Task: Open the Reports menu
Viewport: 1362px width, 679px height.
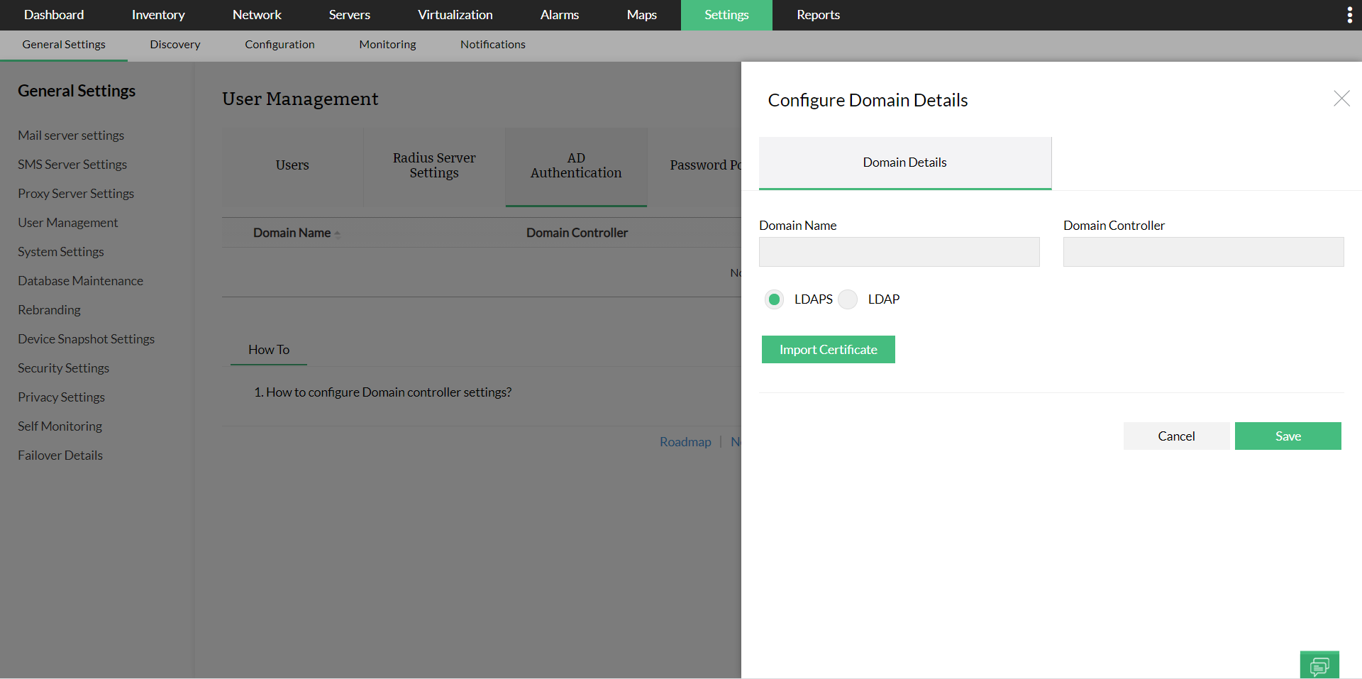Action: pyautogui.click(x=818, y=15)
